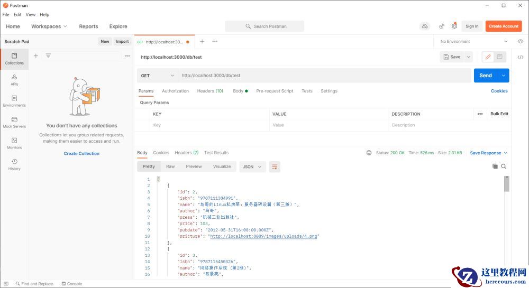Viewport: 529px width, 288px height.
Task: Switch to the request Body tab with green dot
Action: click(x=240, y=91)
